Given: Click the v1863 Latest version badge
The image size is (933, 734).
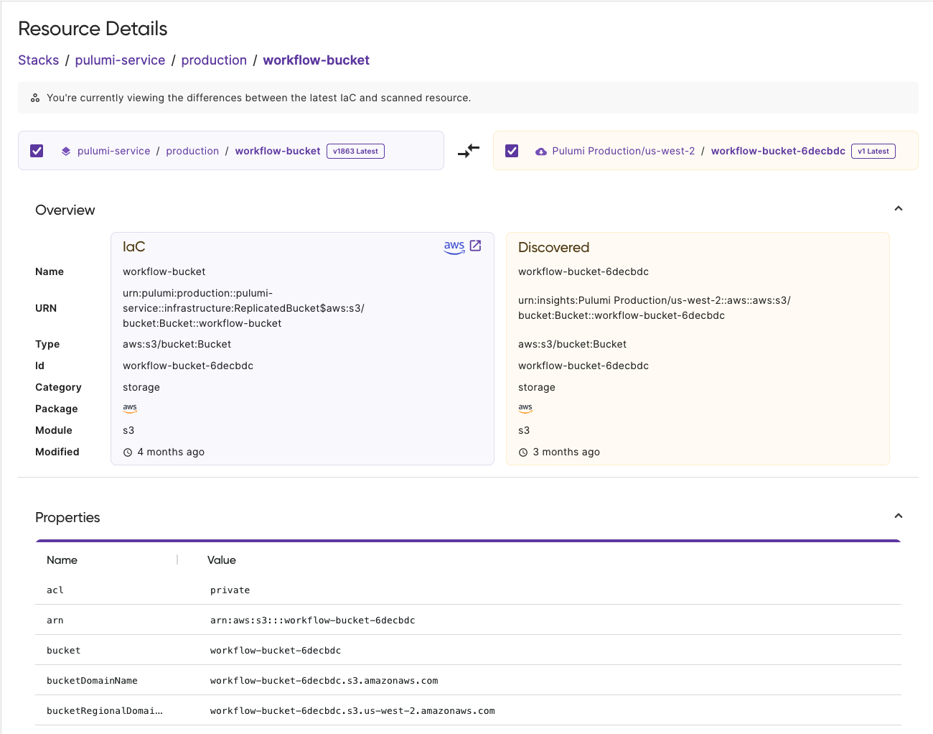Looking at the screenshot, I should [355, 151].
